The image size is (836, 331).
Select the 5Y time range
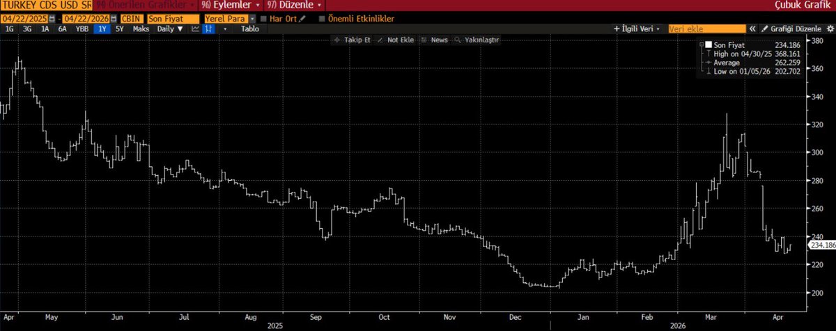pos(120,29)
